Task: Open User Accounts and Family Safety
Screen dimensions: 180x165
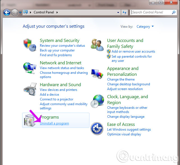Action: click(x=125, y=43)
